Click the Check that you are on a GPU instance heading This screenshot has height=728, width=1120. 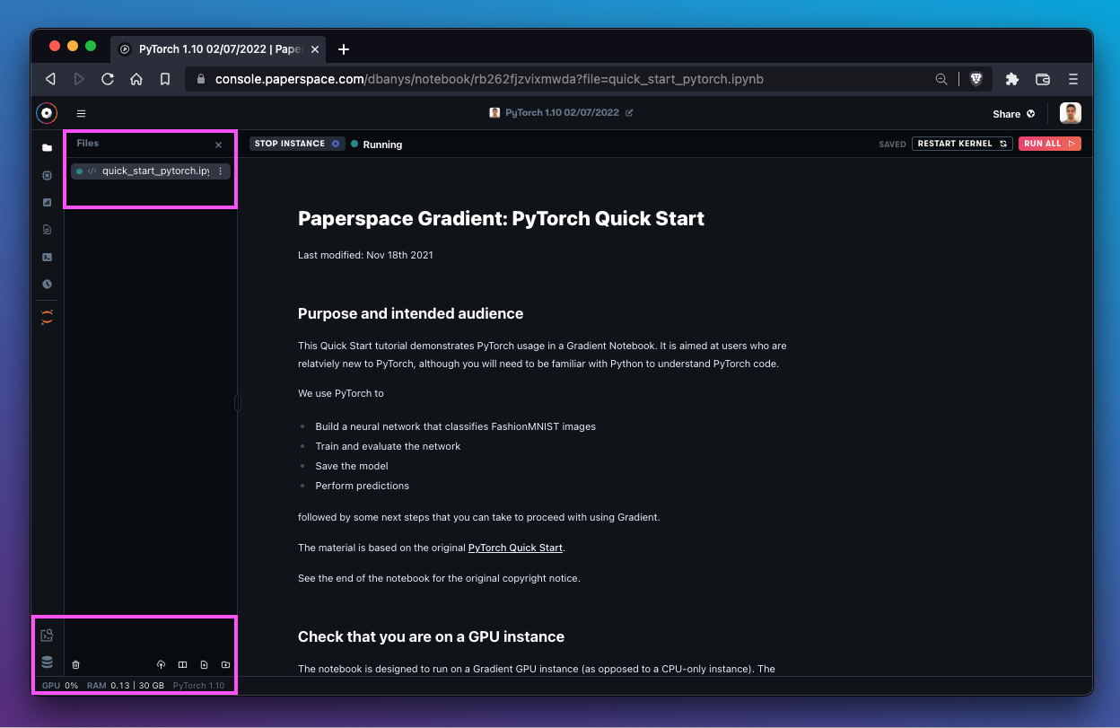(x=431, y=636)
